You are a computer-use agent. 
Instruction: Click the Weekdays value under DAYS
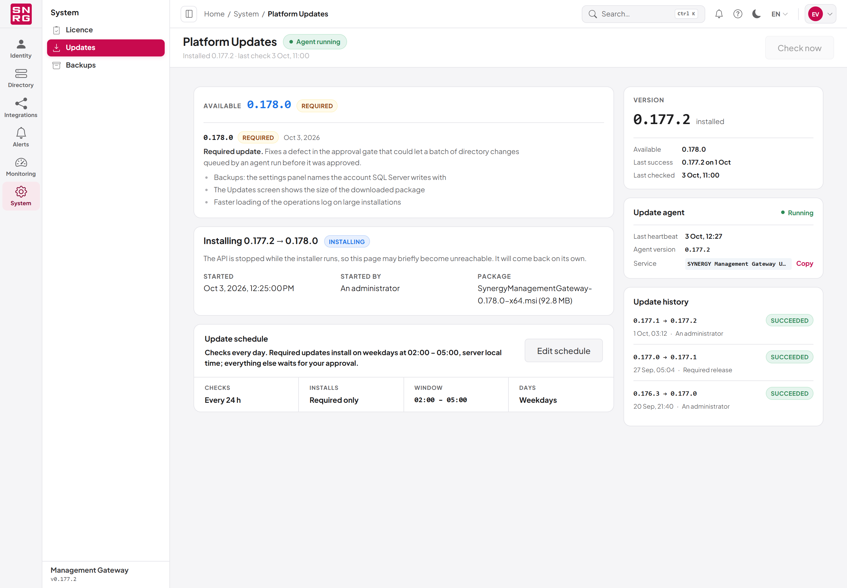point(538,400)
